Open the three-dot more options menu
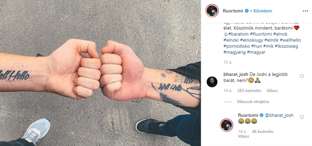This screenshot has width=312, height=146. click(x=305, y=11)
